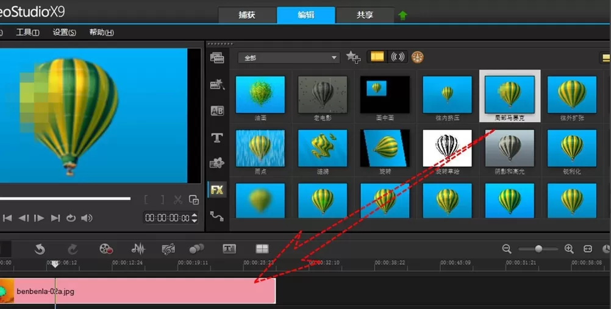Screen dimensions: 611x309
Task: Select the FX filters panel
Action: (x=216, y=190)
